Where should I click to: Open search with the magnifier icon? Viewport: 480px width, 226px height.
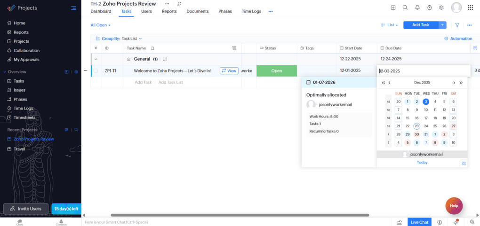click(x=405, y=8)
